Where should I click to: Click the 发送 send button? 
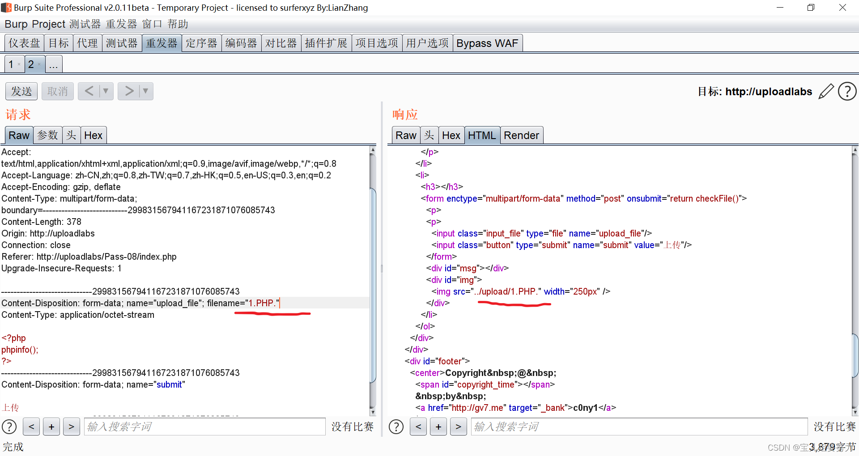pos(21,91)
